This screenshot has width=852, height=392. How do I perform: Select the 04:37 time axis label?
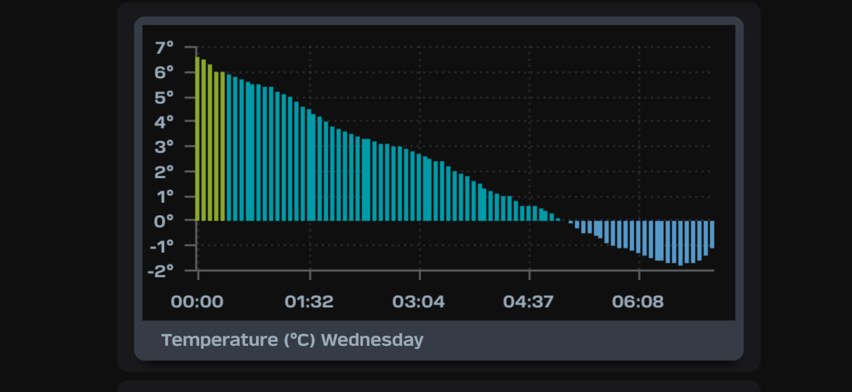[x=528, y=302]
